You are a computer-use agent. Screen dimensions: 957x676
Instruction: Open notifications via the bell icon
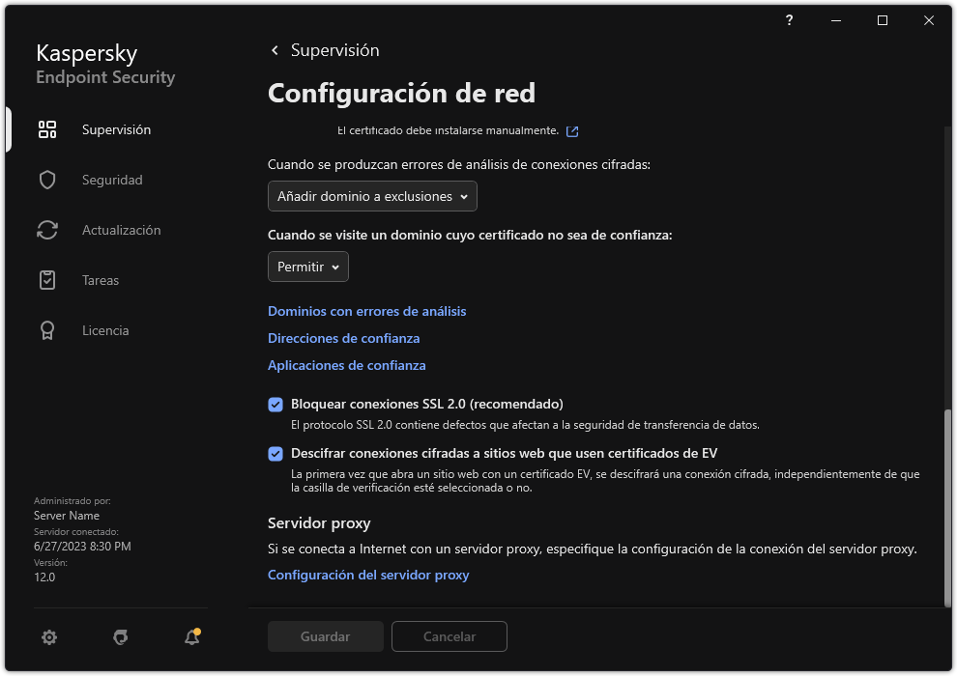[x=191, y=637]
